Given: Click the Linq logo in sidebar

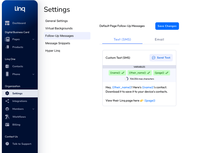Looking at the screenshot, I should point(20,9).
